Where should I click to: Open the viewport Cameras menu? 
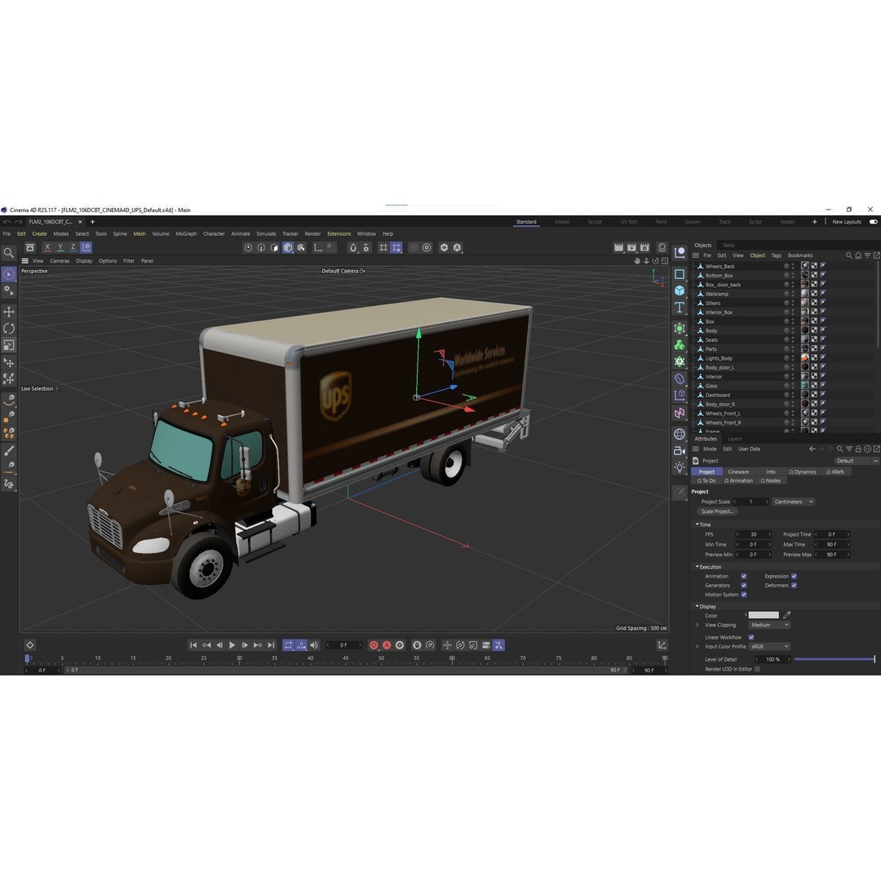tap(60, 261)
